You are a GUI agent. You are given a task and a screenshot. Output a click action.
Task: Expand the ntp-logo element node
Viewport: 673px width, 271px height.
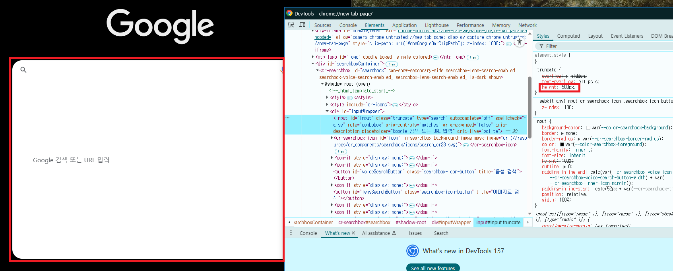313,57
